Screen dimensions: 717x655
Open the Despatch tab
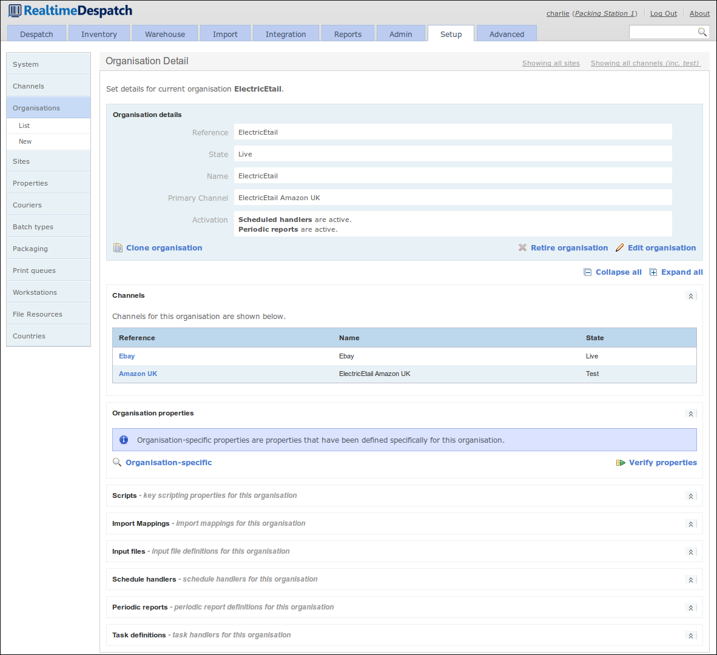click(36, 34)
